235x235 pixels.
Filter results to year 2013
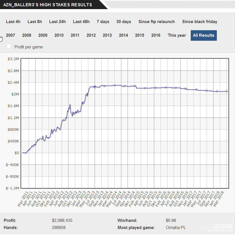coord(107,35)
